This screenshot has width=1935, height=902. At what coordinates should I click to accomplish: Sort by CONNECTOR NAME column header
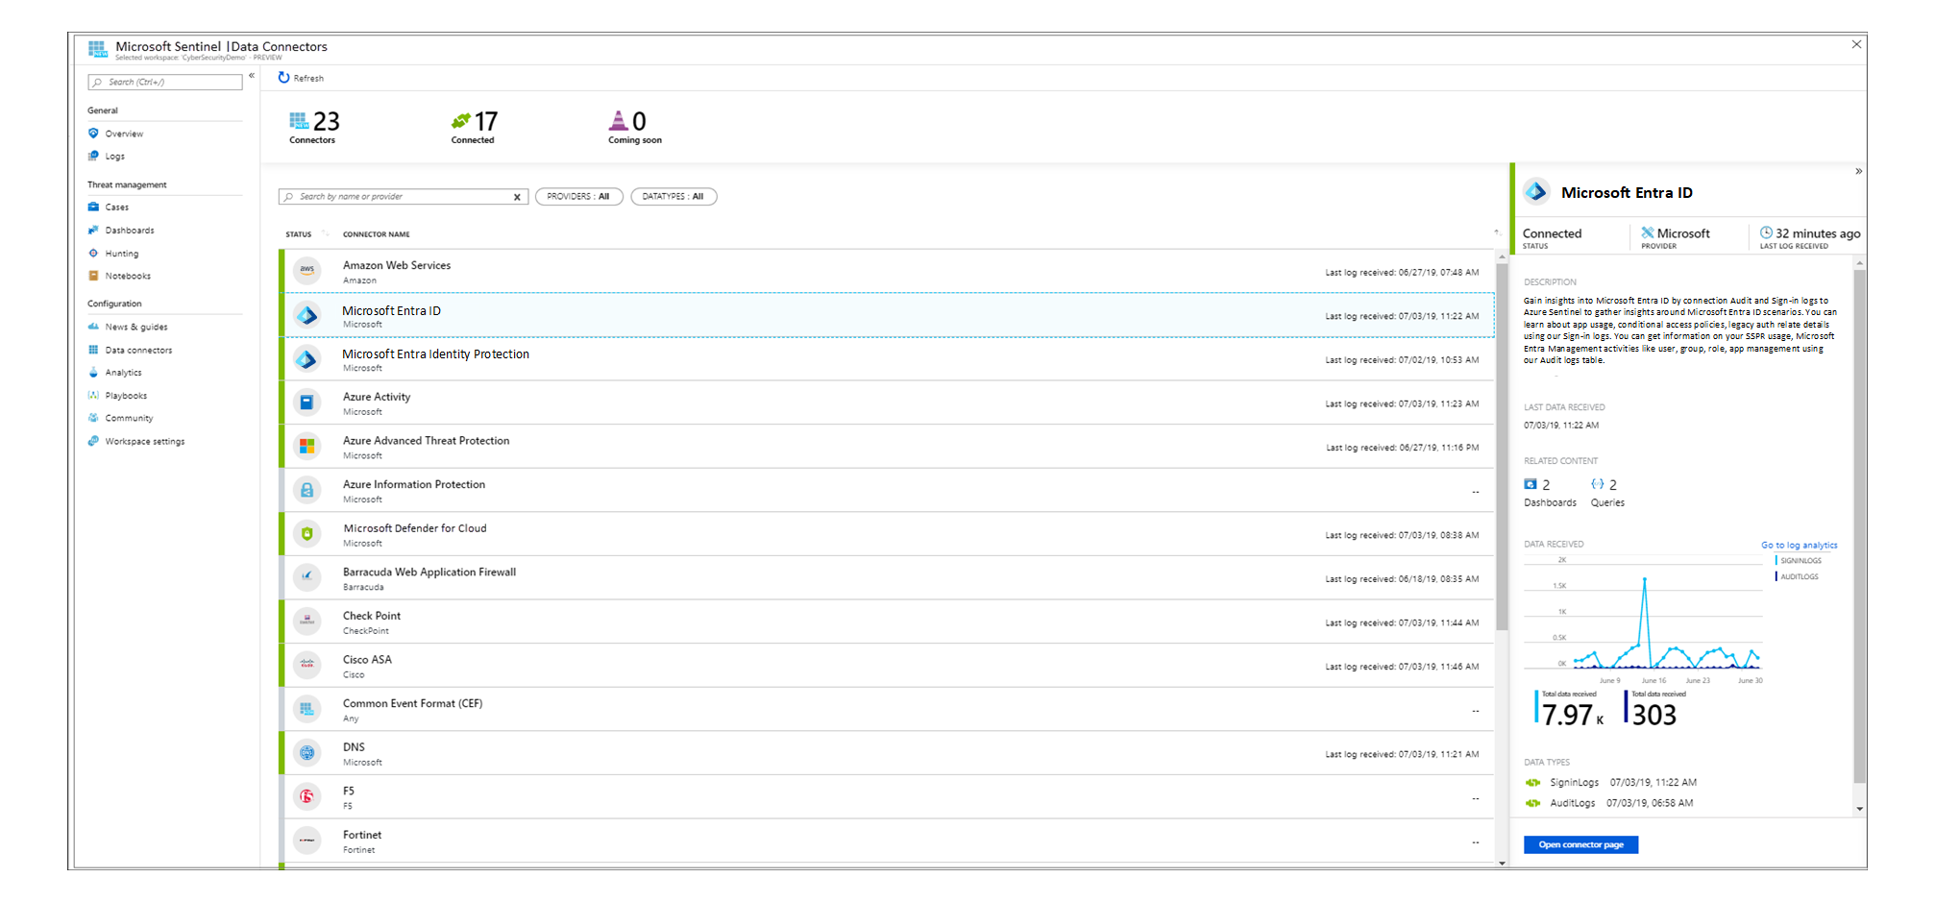point(377,234)
